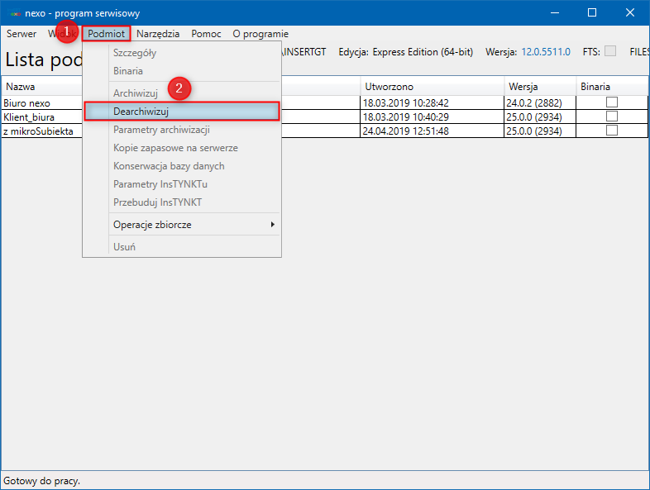
Task: Toggle Binaria checkbox for Biuro nexo row
Action: tap(612, 102)
